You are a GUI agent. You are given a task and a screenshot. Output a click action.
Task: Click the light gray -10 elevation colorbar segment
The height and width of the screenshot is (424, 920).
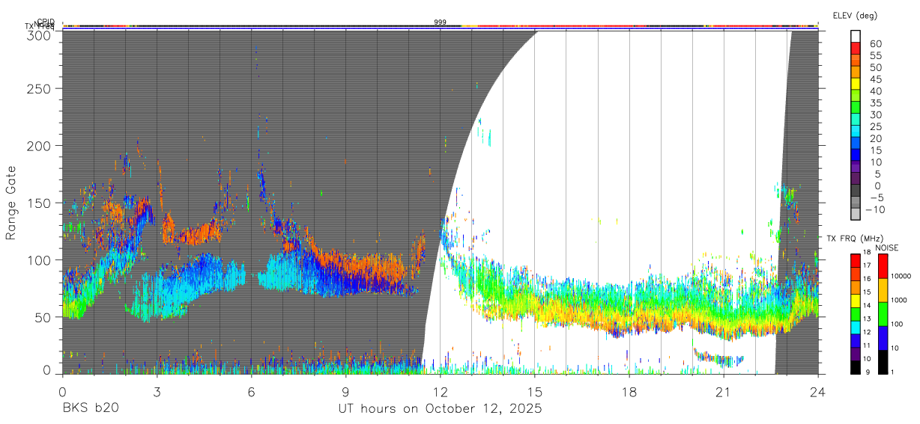coord(856,213)
